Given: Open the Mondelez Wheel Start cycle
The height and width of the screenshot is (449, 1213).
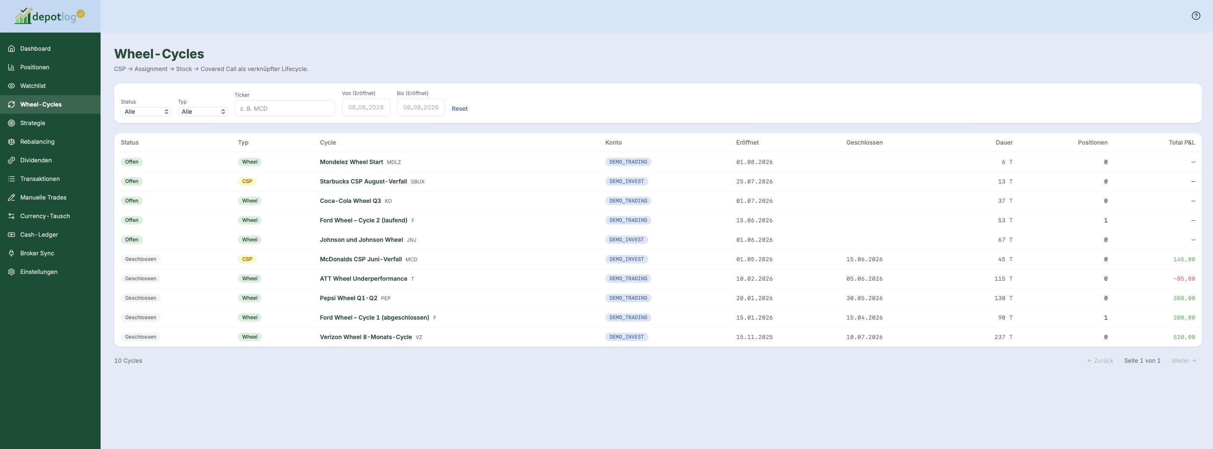Looking at the screenshot, I should click(x=351, y=162).
